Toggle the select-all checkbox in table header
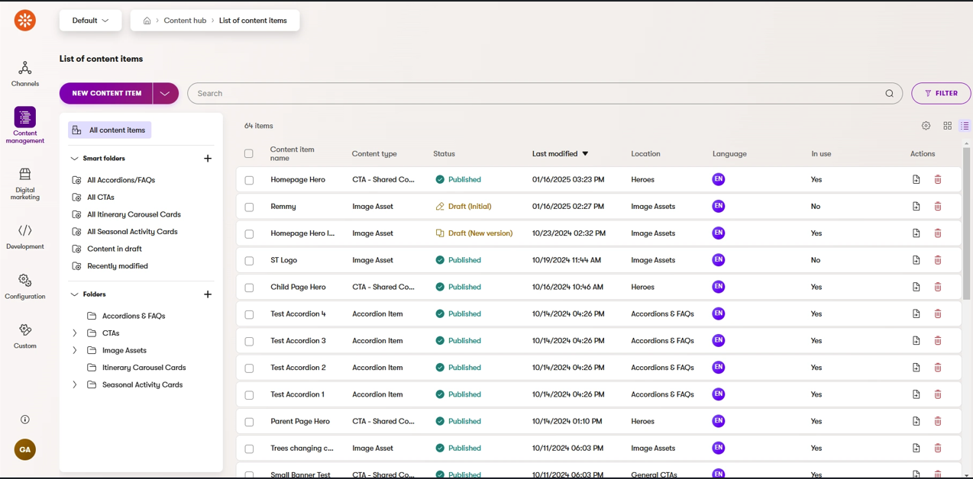The image size is (973, 479). click(x=249, y=154)
